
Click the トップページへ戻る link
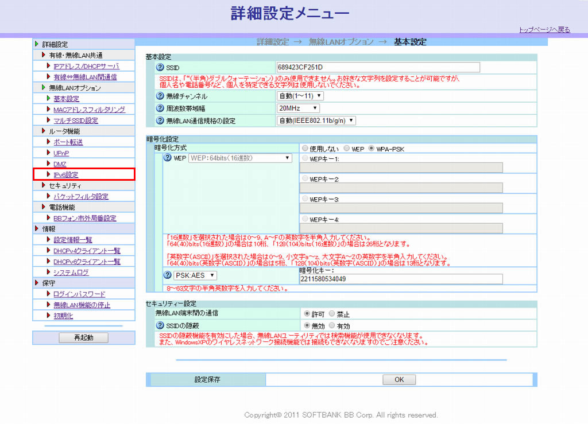pyautogui.click(x=544, y=30)
